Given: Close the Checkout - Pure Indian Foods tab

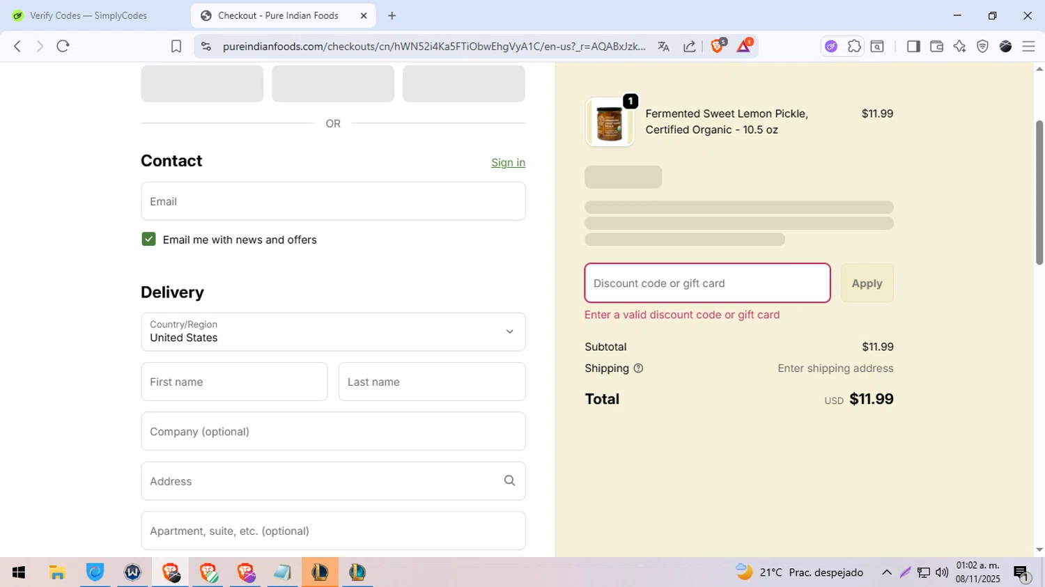Looking at the screenshot, I should [364, 15].
